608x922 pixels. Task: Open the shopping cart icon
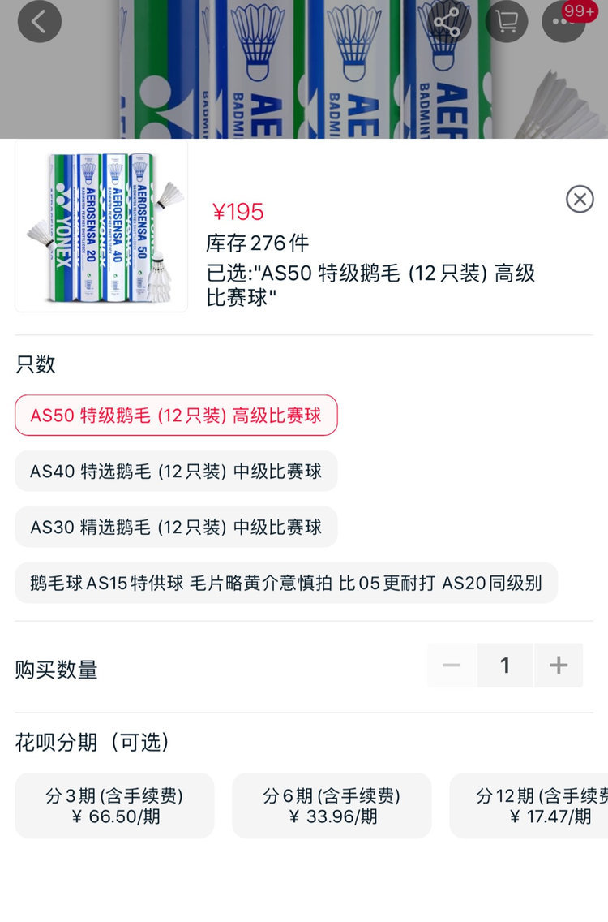click(x=507, y=22)
